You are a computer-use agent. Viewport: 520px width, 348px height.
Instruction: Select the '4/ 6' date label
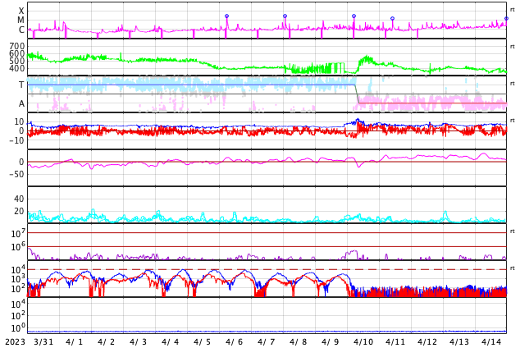[234, 341]
